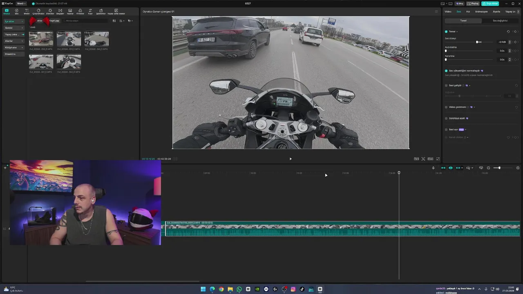This screenshot has height=294, width=523.
Task: Open the Çıkartmalar stickers panel
Action: 38,11
